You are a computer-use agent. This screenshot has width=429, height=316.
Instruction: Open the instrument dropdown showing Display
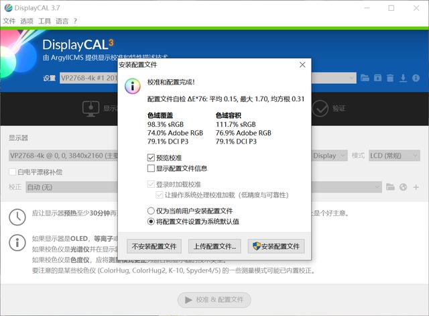click(x=329, y=156)
